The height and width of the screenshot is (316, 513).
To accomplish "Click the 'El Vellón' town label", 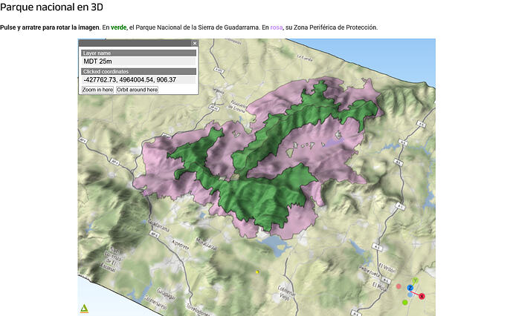I will tap(387, 268).
